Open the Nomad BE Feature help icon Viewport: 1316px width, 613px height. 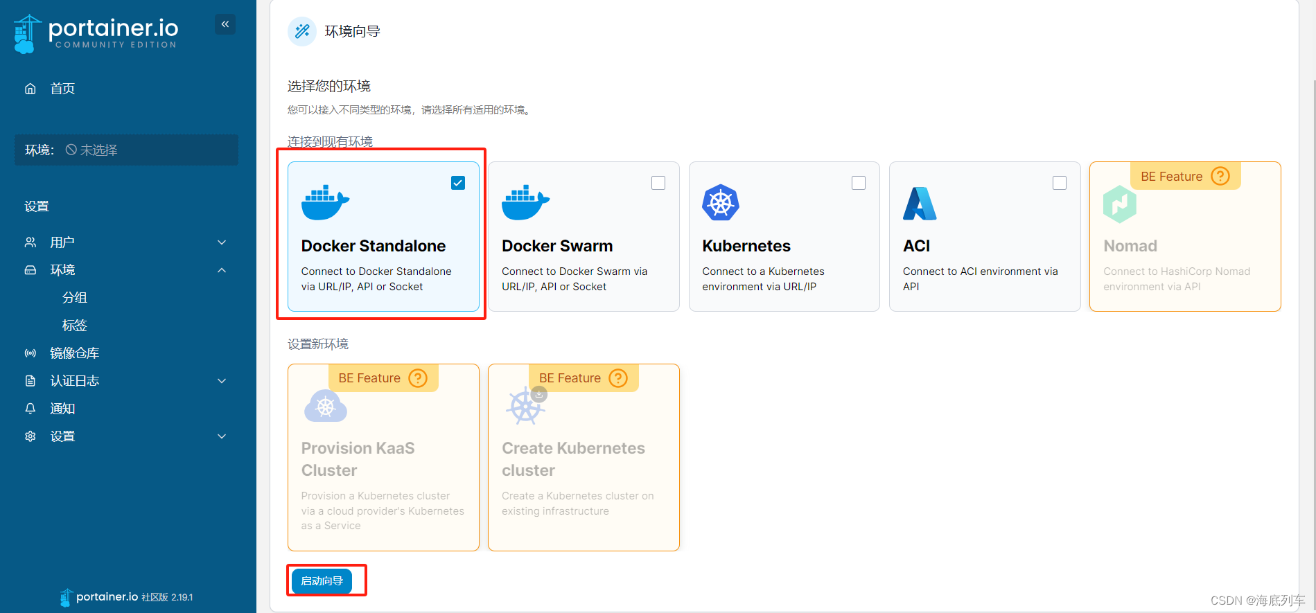click(1220, 176)
